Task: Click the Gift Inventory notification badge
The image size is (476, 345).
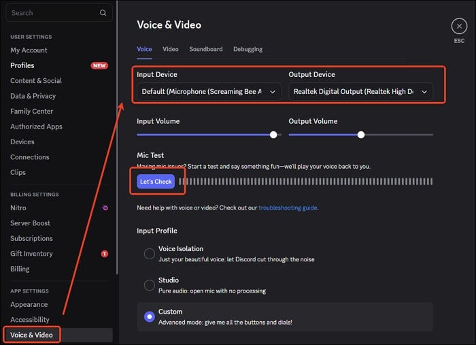Action: click(105, 254)
